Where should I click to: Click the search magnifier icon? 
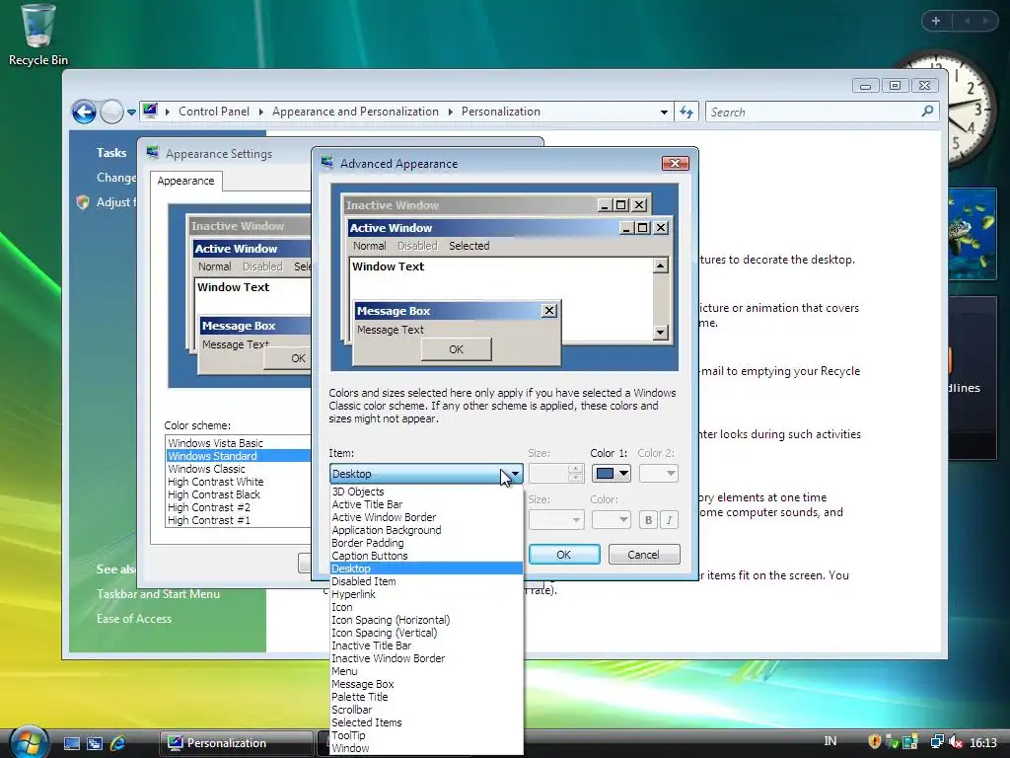(927, 112)
